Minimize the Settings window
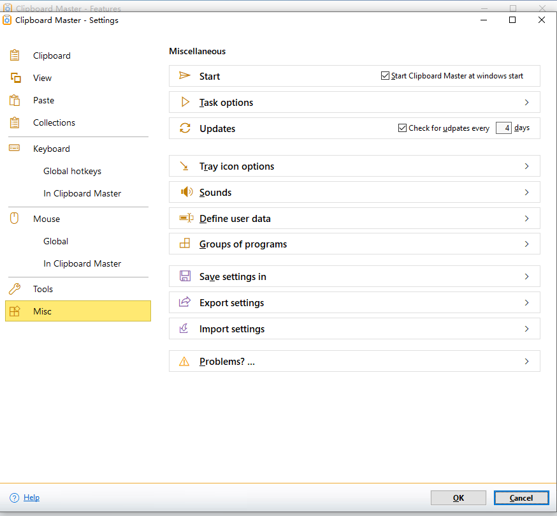 coord(484,20)
